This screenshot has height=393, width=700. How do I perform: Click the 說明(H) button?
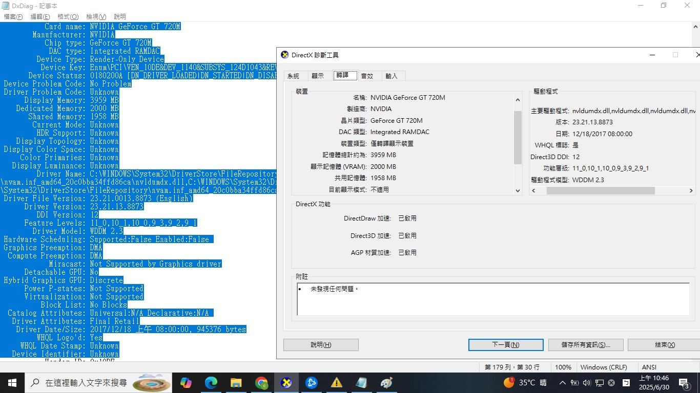pyautogui.click(x=321, y=345)
